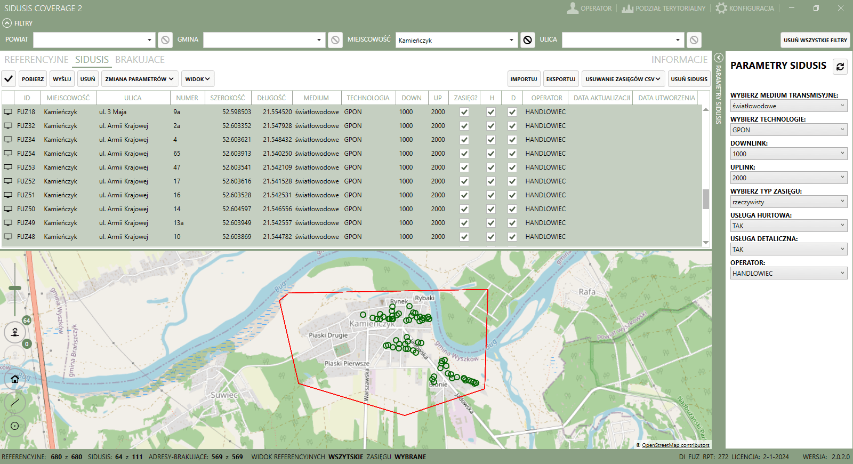
Task: Switch to the BRAKUJACE tab
Action: click(140, 60)
